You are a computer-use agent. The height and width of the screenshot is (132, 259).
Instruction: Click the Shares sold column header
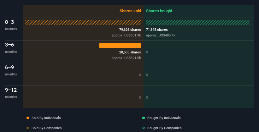click(x=130, y=11)
